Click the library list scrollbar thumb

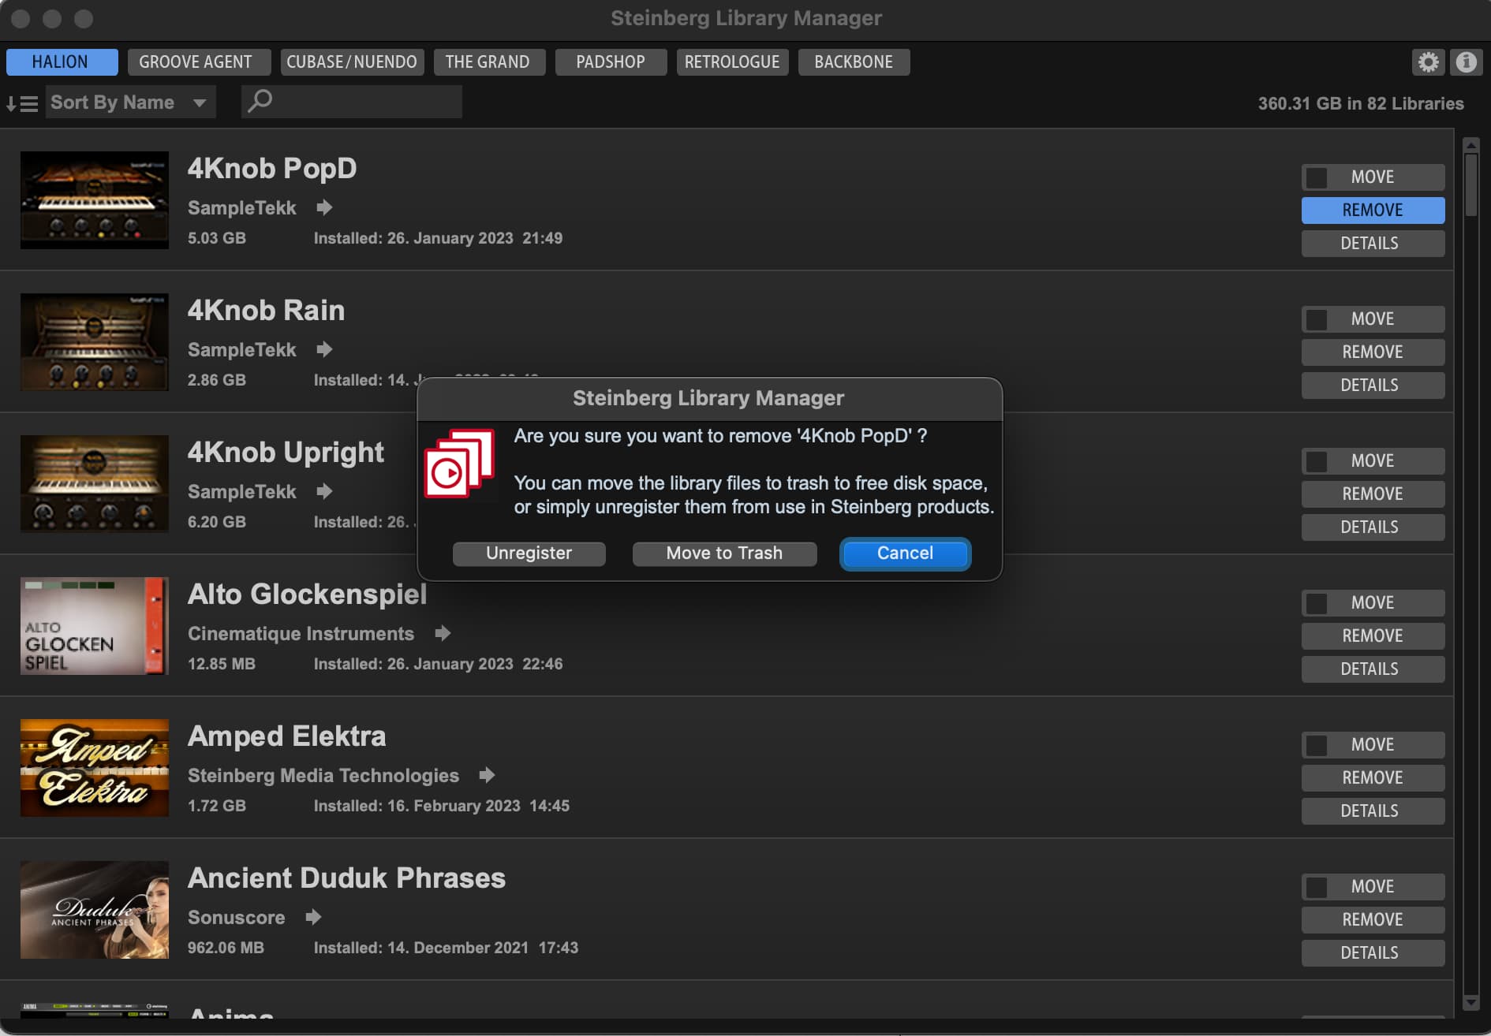click(x=1470, y=184)
